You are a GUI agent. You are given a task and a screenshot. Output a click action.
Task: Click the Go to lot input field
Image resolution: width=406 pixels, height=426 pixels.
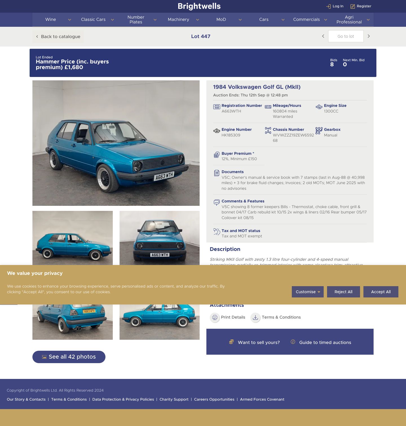point(346,36)
